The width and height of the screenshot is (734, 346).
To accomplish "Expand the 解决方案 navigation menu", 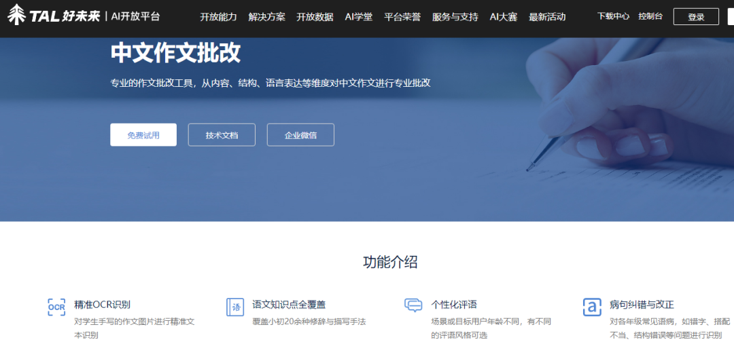I will coord(266,17).
